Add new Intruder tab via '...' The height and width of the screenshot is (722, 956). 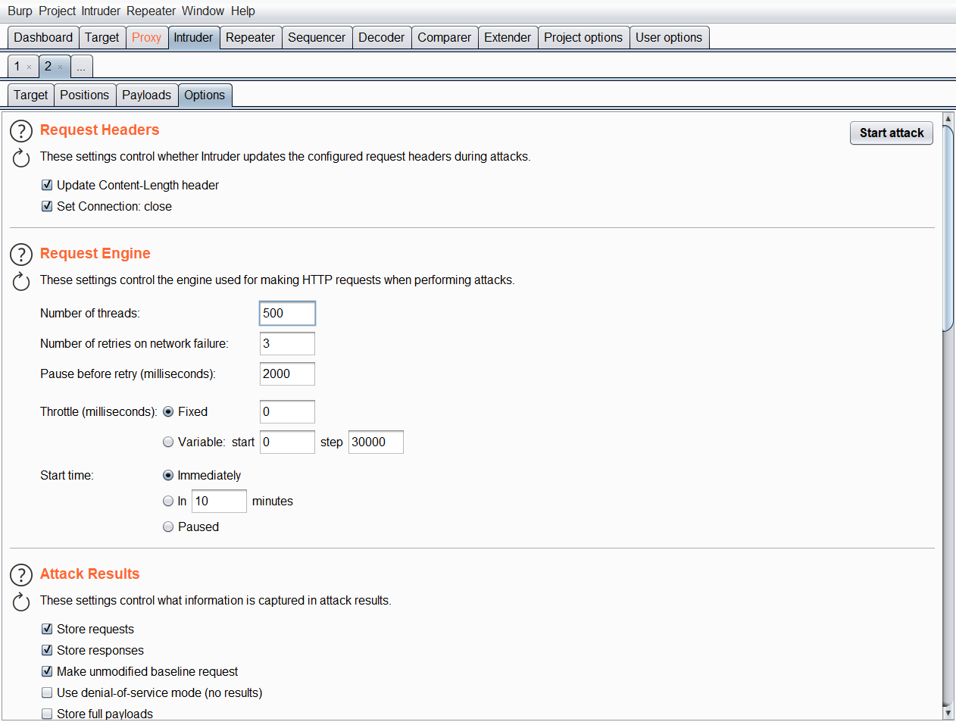point(81,67)
